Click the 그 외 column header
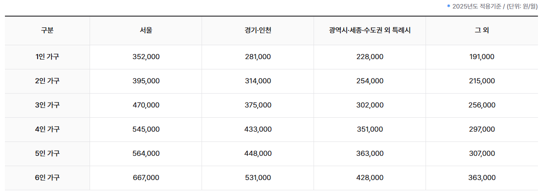 [x=482, y=31]
